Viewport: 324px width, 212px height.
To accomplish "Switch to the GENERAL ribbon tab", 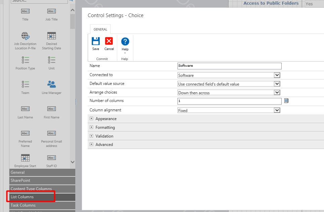I will click(x=100, y=29).
